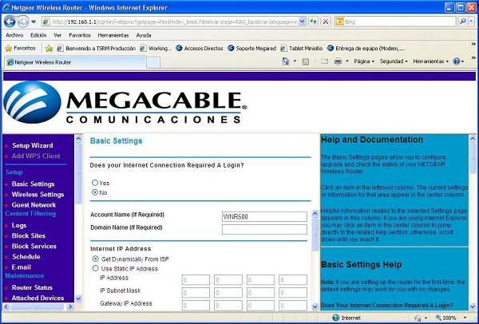This screenshot has height=324, width=479.
Task: Click the Print icon
Action: coord(338,61)
